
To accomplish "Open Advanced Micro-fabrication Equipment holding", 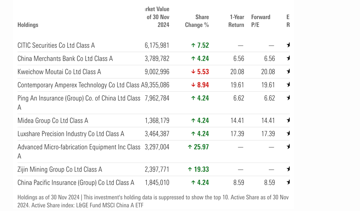I will point(79,147).
